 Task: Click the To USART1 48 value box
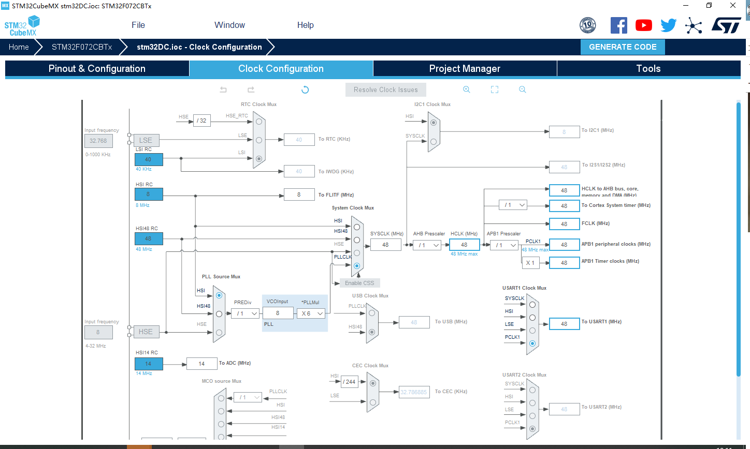tap(564, 324)
